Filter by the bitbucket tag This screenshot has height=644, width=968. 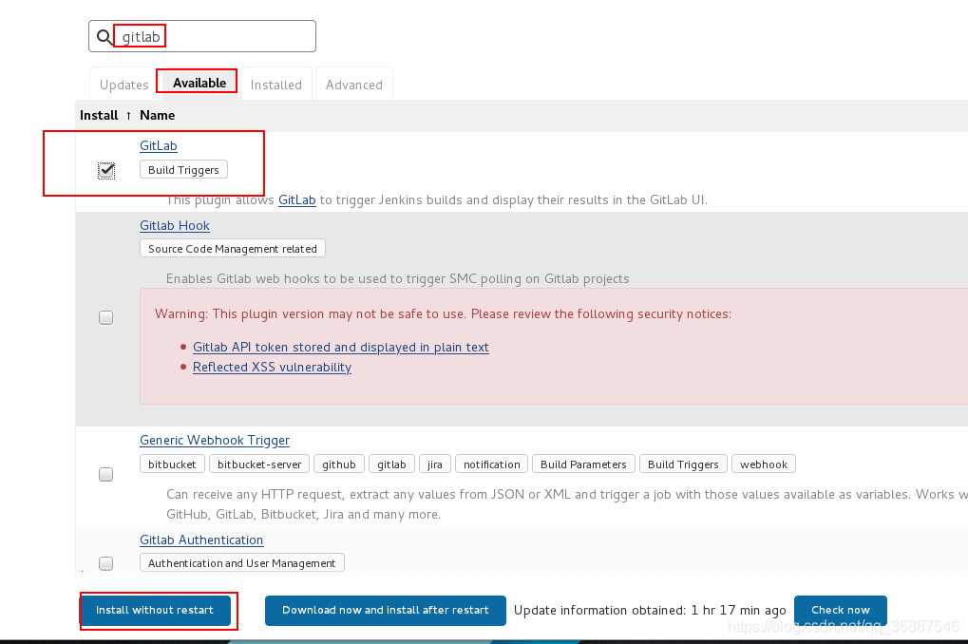172,464
